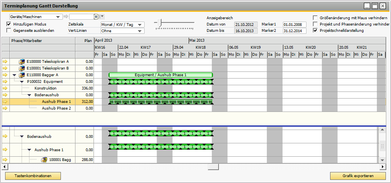Click horizontal scrollbar left arrow
Image resolution: width=391 pixels, height=183 pixels.
coord(5,166)
